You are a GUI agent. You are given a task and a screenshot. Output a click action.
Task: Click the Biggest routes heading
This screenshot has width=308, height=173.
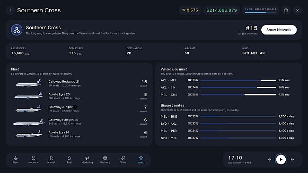click(x=172, y=105)
